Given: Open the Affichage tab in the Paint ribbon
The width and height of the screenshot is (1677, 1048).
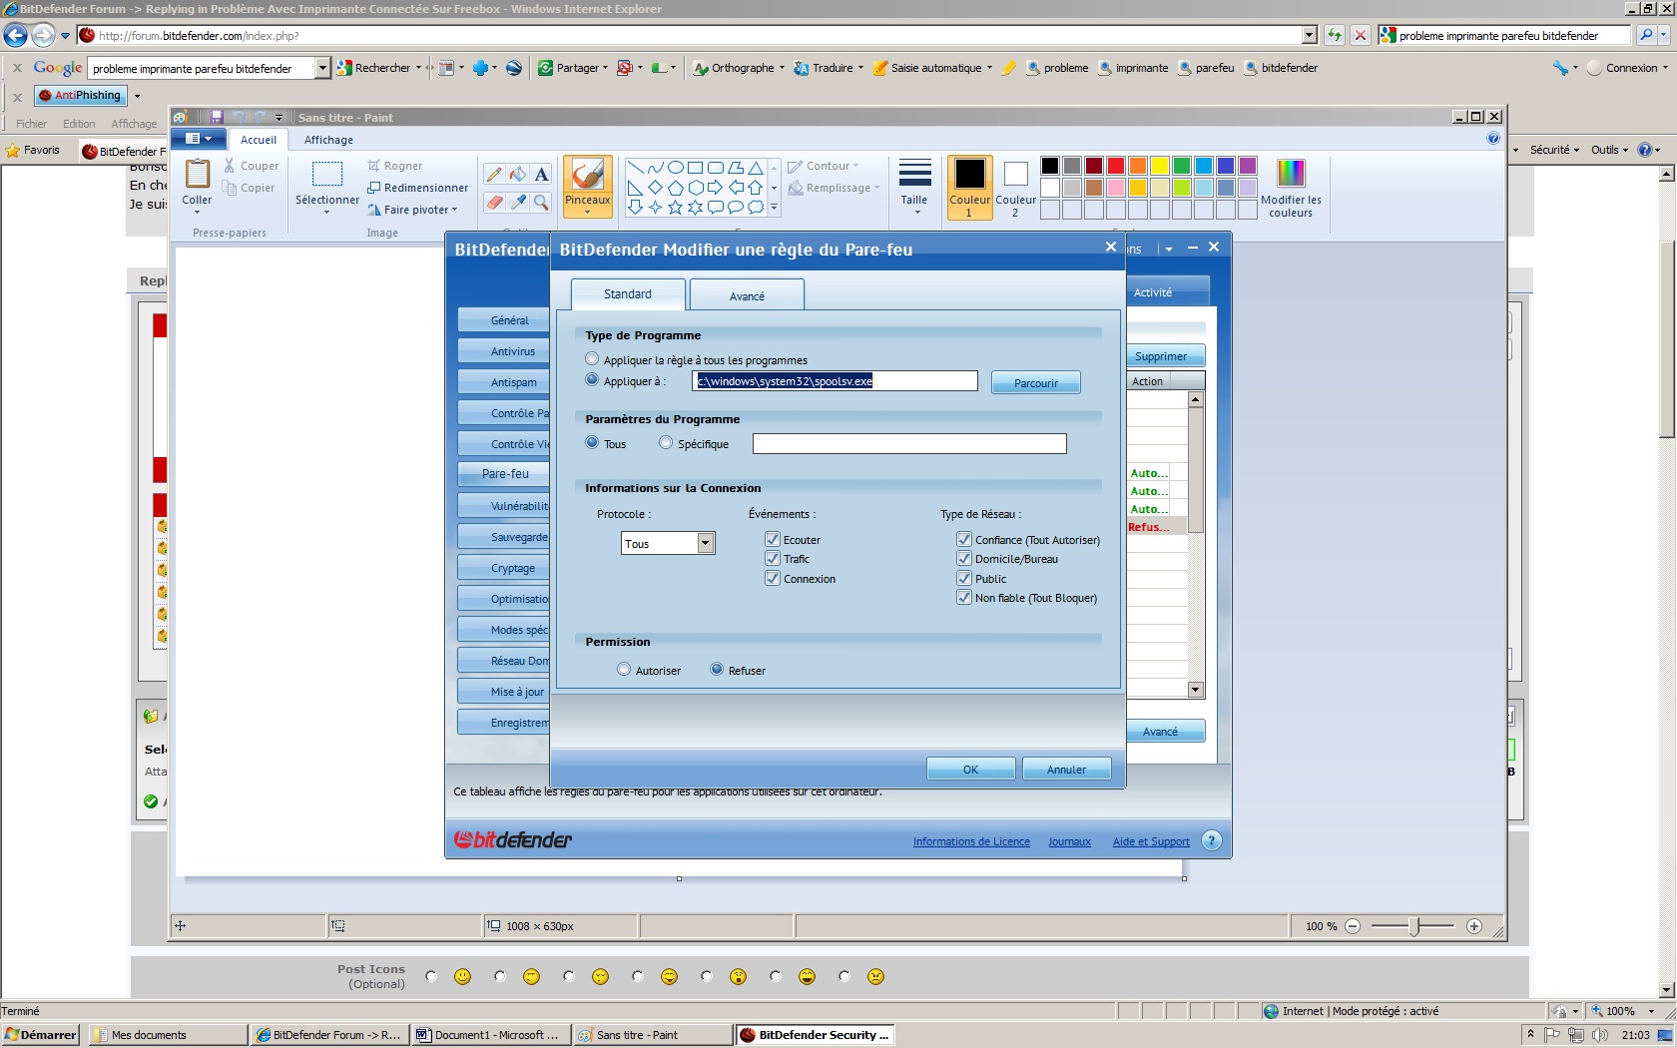Looking at the screenshot, I should (x=328, y=140).
